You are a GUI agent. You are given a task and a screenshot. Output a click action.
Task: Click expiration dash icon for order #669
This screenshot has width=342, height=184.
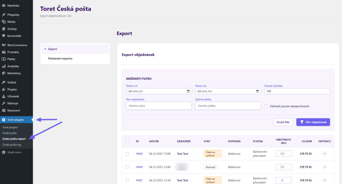coord(325,154)
